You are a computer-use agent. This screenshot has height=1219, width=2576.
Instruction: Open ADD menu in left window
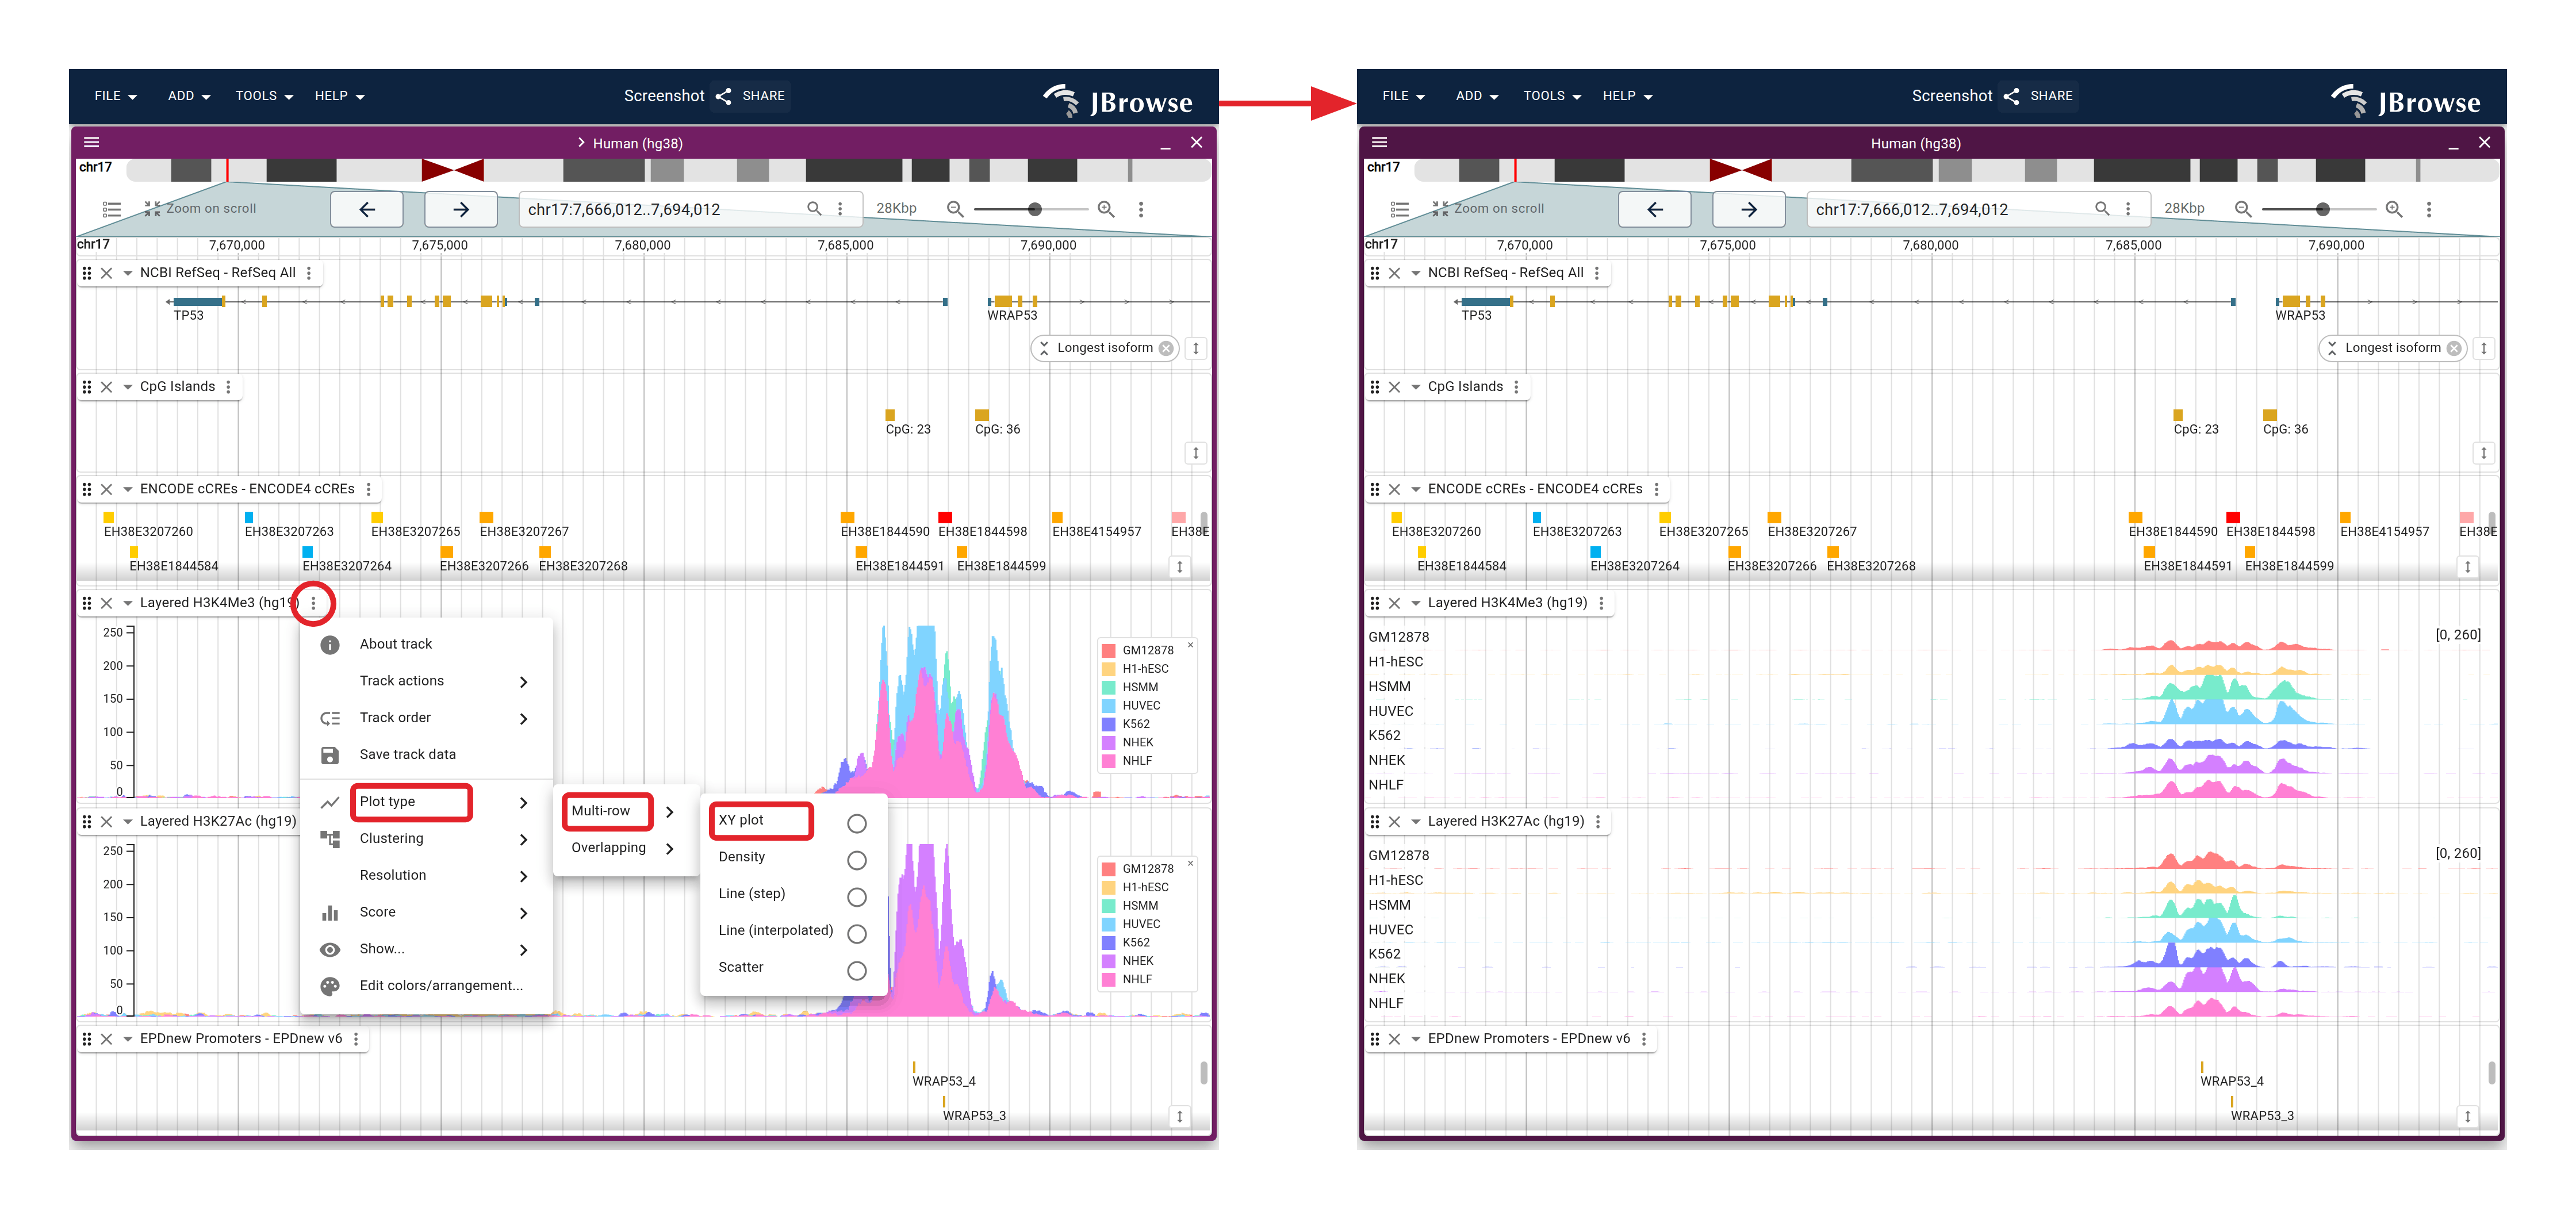(x=189, y=96)
